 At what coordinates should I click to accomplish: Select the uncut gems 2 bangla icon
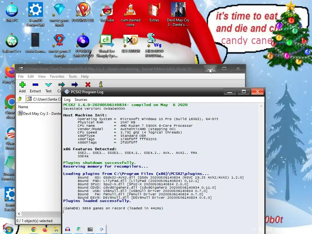[x=59, y=45]
